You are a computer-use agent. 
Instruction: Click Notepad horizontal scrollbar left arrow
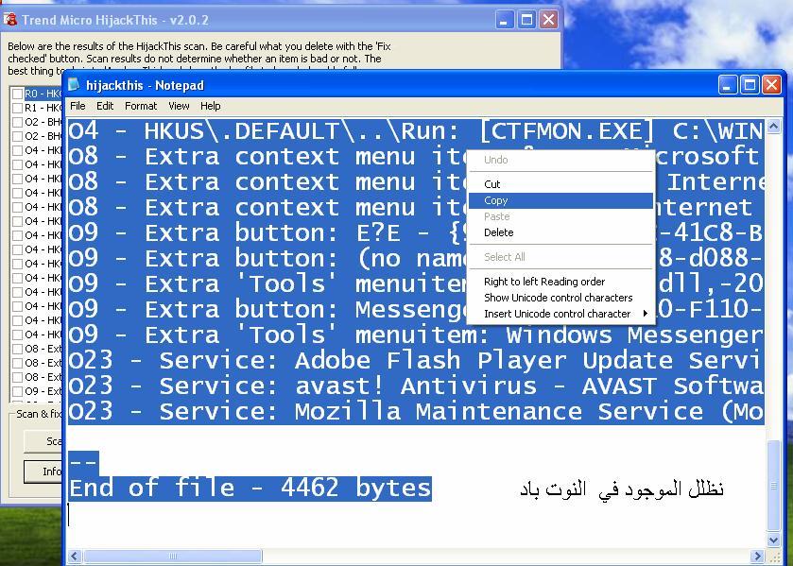coord(75,557)
